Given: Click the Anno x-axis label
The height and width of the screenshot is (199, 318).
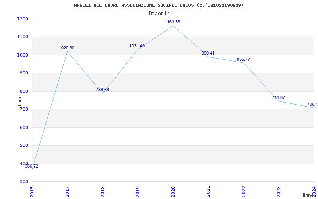Looking at the screenshot, I should (x=308, y=195).
